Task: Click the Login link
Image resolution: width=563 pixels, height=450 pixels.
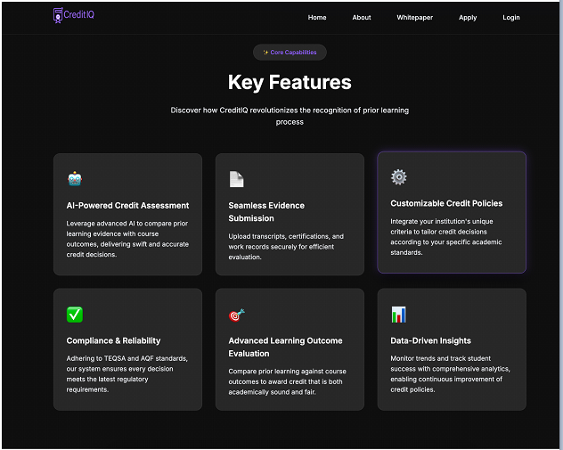Action: pos(511,17)
